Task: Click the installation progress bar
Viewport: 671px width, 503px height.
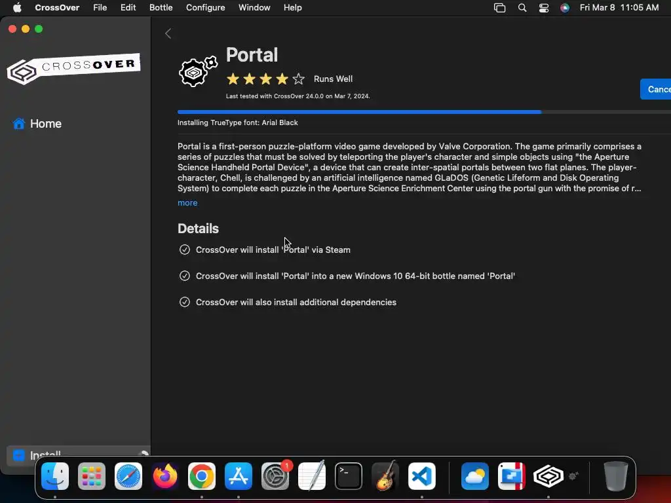Action: point(424,112)
